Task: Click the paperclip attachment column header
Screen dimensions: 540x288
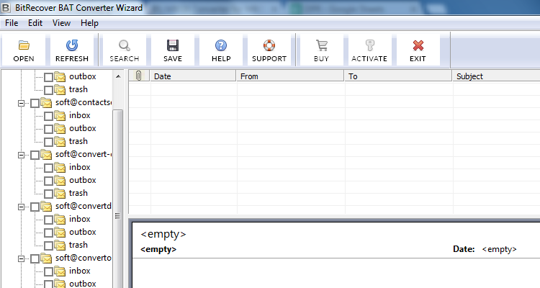Action: click(139, 76)
